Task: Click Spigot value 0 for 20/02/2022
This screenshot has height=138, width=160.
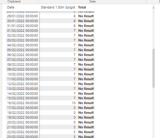Action: click(74, 122)
